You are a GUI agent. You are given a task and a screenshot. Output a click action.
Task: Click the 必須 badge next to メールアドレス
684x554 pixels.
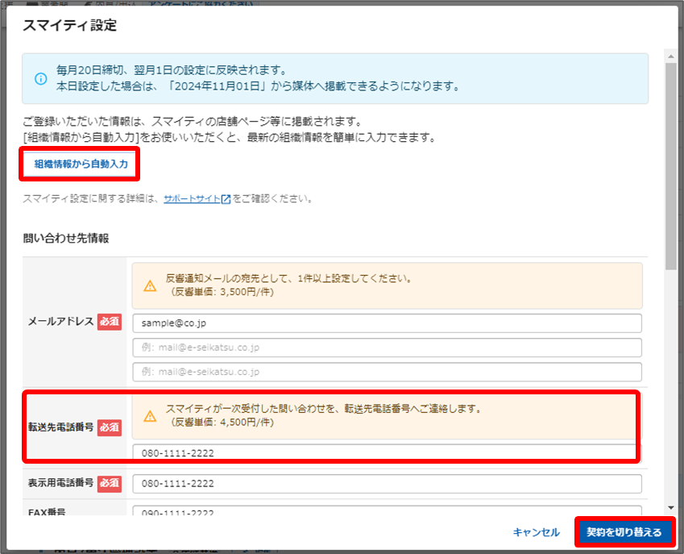coord(110,322)
